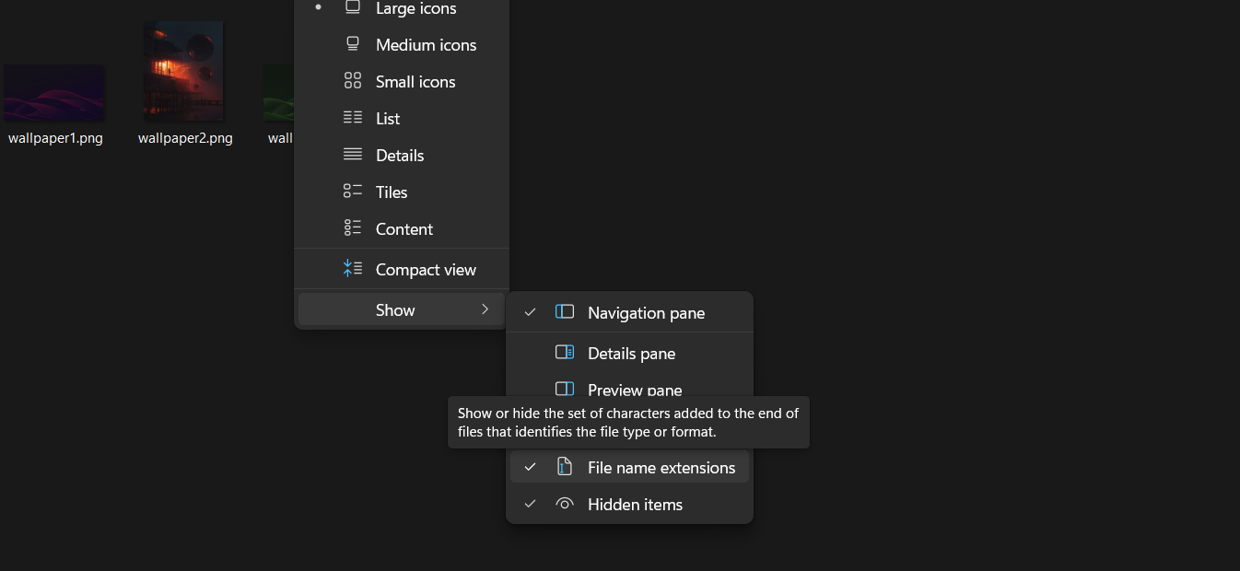This screenshot has width=1240, height=571.
Task: Select the Details view lines icon
Action: (352, 154)
